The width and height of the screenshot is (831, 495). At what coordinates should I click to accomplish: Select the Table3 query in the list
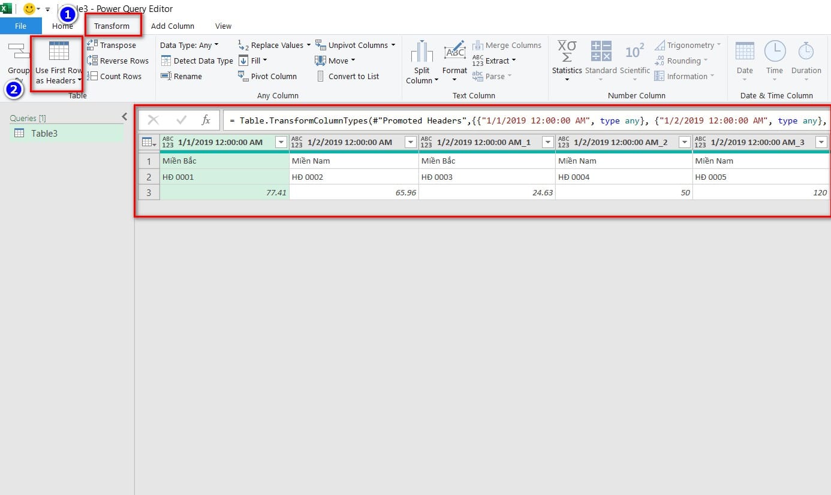coord(44,133)
